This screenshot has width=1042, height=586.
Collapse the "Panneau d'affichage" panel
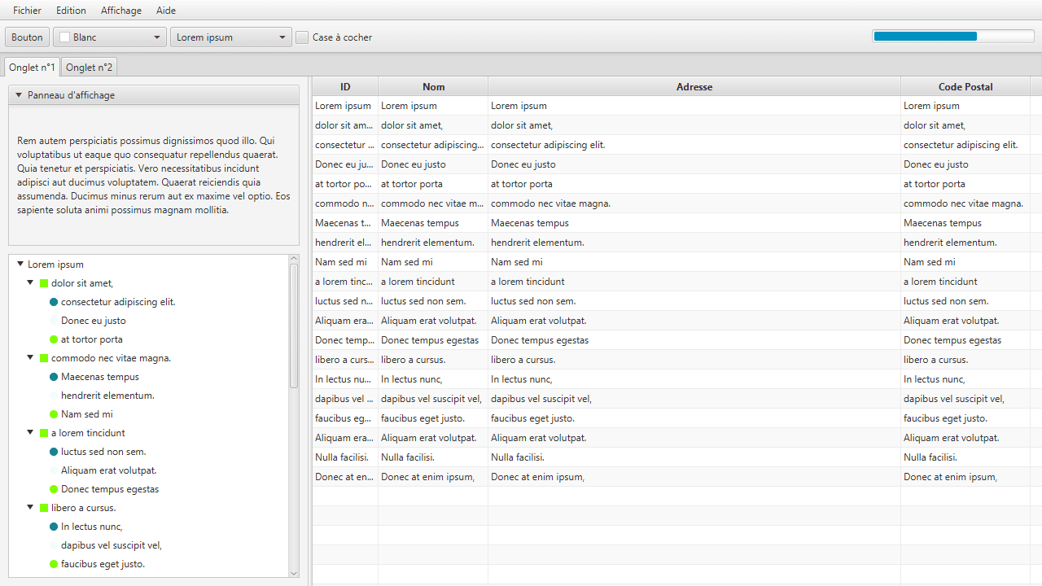pos(18,94)
